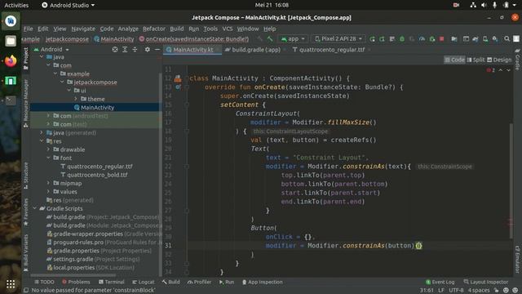522x294 pixels.
Task: Click the previous highlighted error arrow
Action: [501, 70]
